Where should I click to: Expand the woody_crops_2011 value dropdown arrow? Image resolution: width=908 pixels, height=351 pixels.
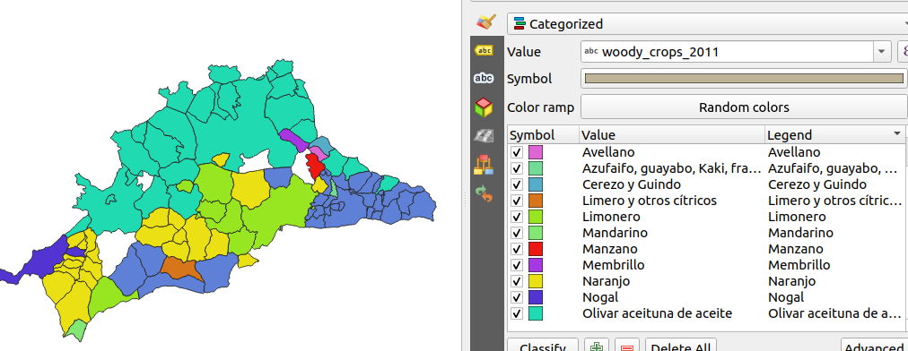881,51
